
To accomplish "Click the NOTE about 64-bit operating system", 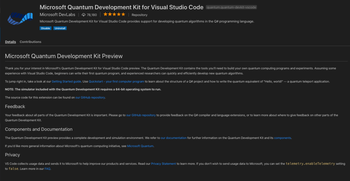I will 83,89.
